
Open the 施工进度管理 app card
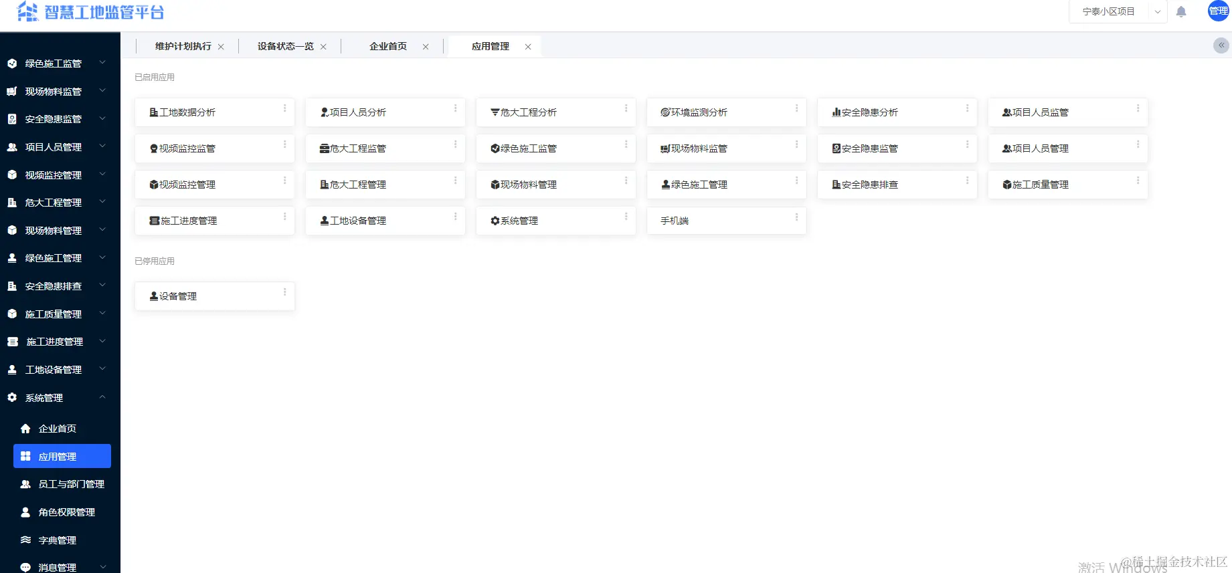[x=215, y=221]
